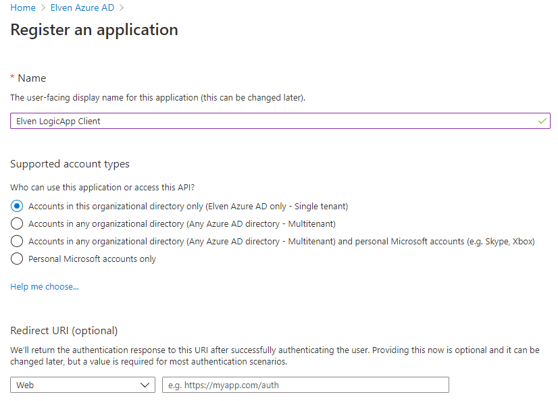The image size is (558, 401).
Task: Open the Web platform dropdown
Action: pos(82,385)
